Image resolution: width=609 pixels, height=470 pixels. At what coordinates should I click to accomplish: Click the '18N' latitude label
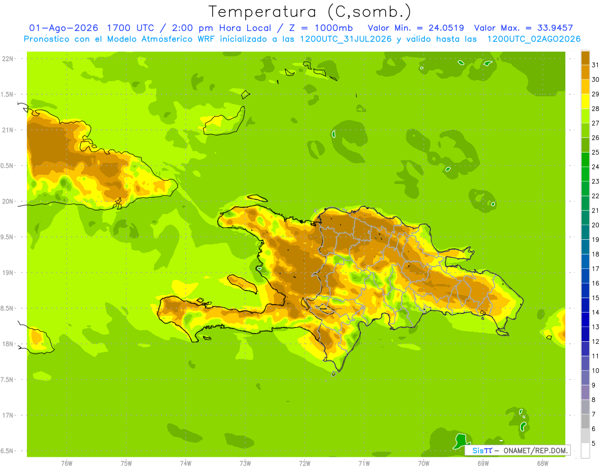point(8,344)
